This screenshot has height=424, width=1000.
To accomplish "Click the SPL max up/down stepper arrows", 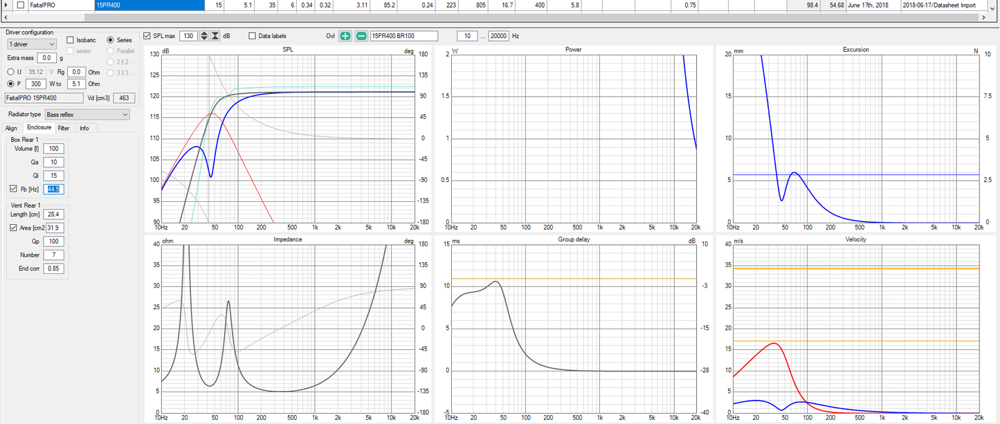I will click(x=204, y=36).
